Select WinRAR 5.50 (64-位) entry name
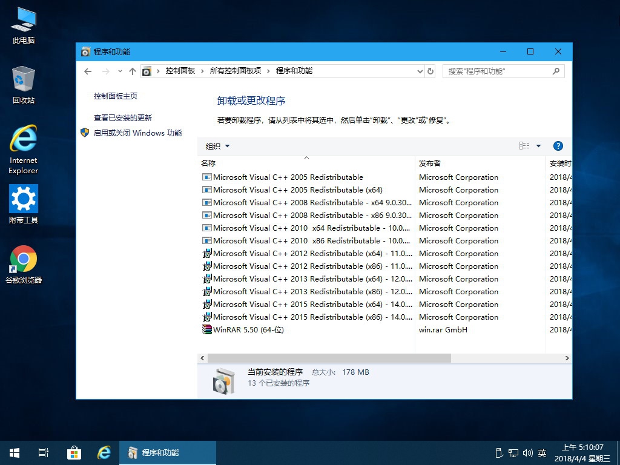The image size is (620, 465). click(x=248, y=329)
